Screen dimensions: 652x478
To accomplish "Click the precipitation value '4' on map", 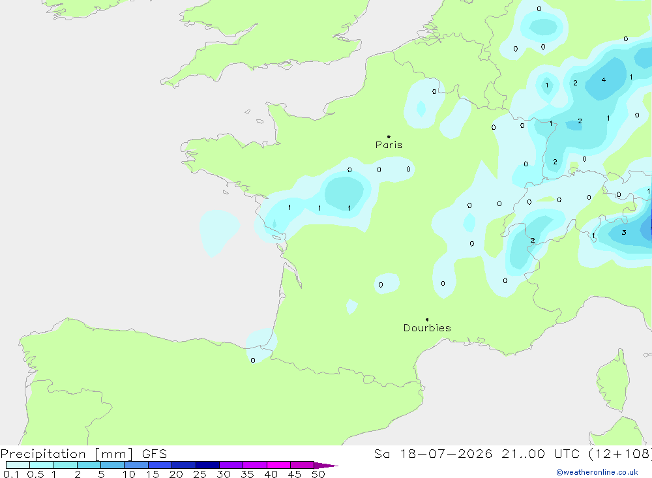I will [x=603, y=80].
